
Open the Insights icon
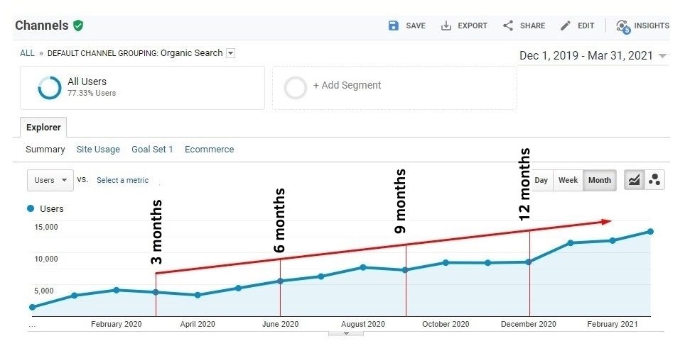tap(622, 26)
